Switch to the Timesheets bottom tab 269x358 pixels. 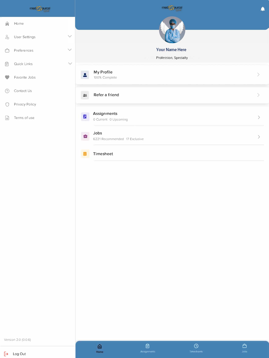coord(196,348)
